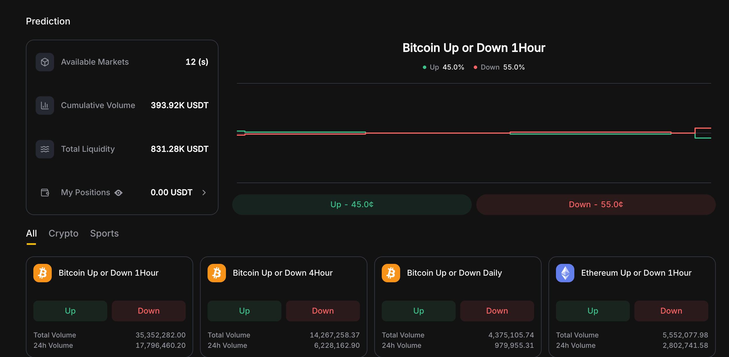Click the green Up legend dot
This screenshot has width=729, height=357.
click(x=424, y=67)
